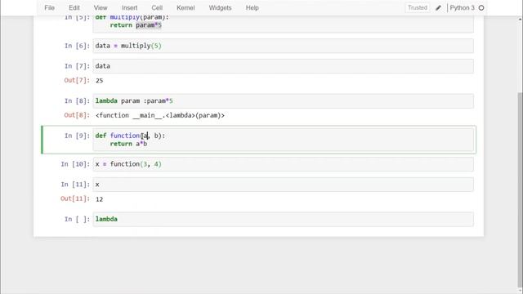Screen dimensions: 523x294
Task: Click the Trusted notebook button
Action: (x=418, y=7)
